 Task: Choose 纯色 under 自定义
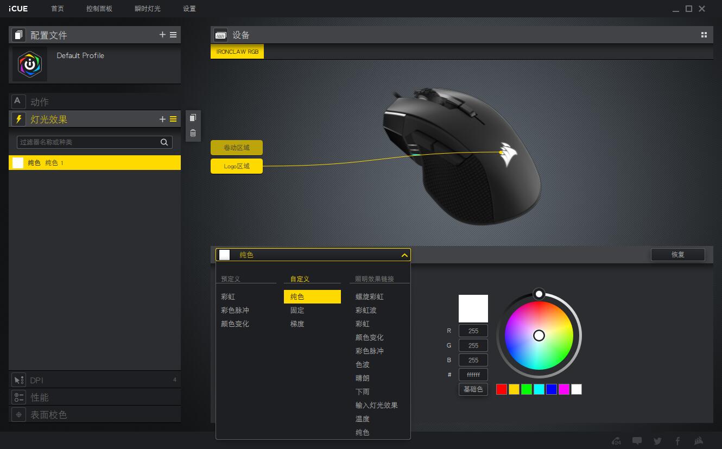[x=312, y=297]
